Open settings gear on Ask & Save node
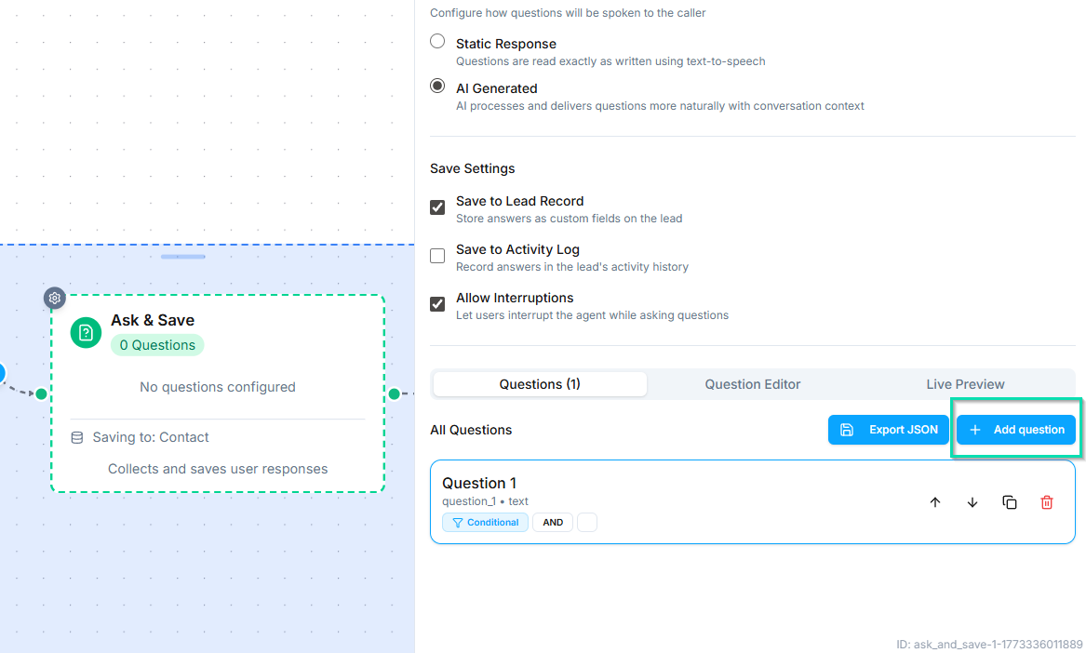The height and width of the screenshot is (653, 1086). [55, 298]
